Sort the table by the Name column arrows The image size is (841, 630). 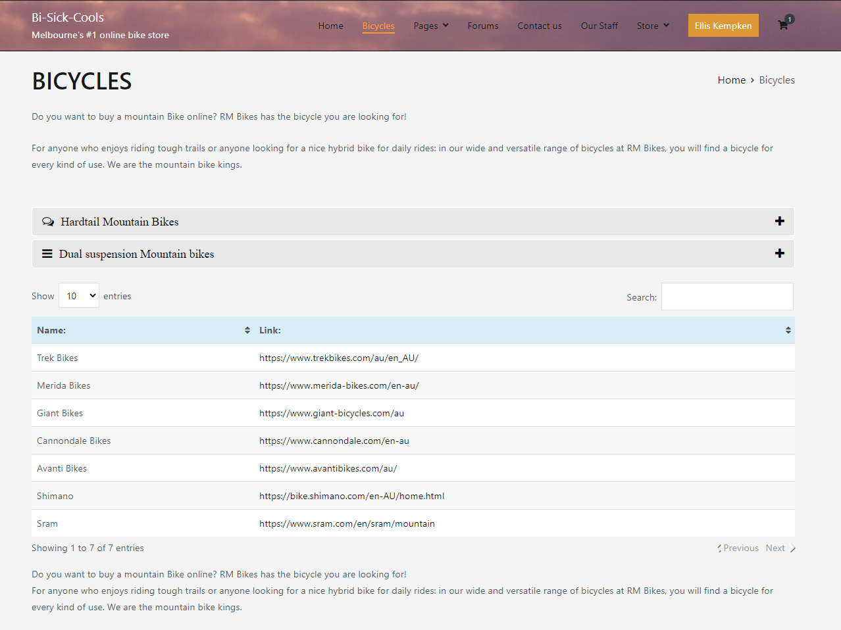[x=247, y=330]
